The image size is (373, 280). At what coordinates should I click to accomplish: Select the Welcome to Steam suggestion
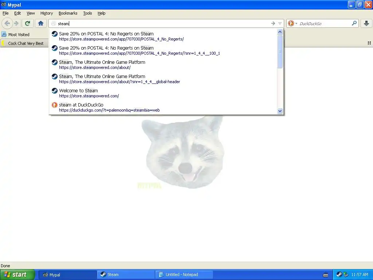click(x=163, y=93)
